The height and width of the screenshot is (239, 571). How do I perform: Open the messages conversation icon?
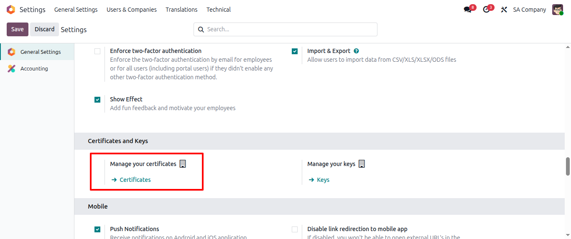point(467,10)
